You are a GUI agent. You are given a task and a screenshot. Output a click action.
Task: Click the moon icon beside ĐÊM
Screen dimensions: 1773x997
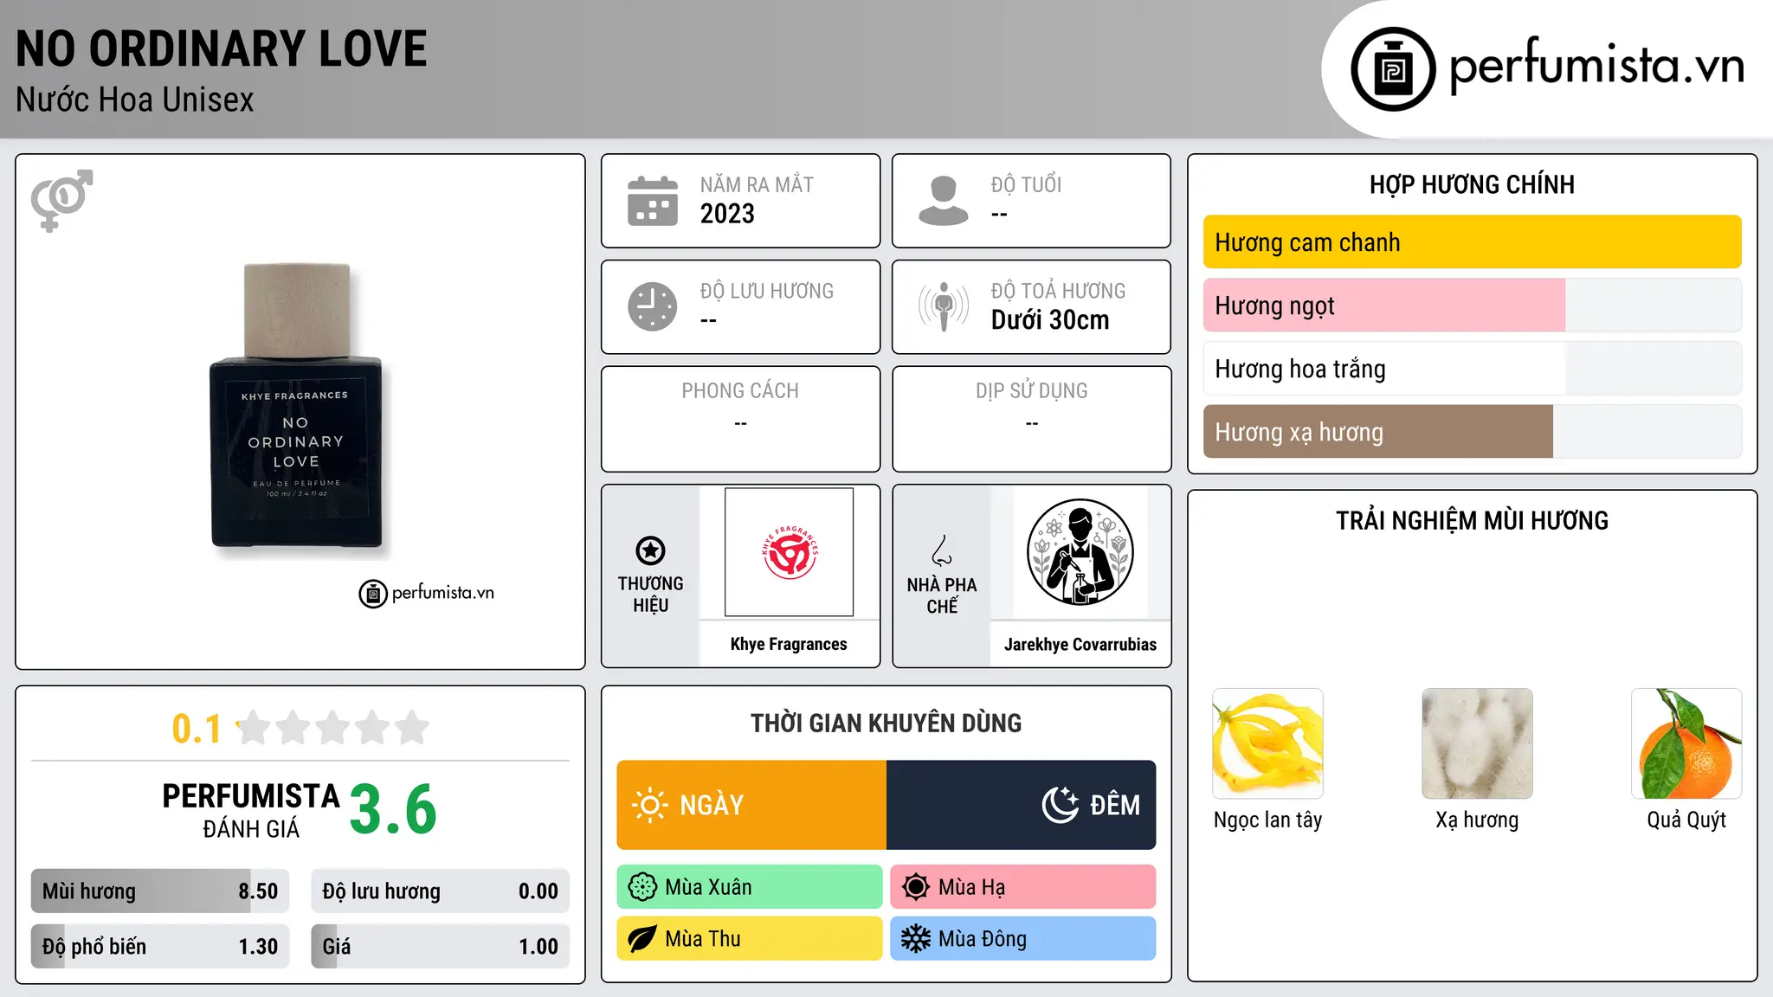click(1061, 805)
